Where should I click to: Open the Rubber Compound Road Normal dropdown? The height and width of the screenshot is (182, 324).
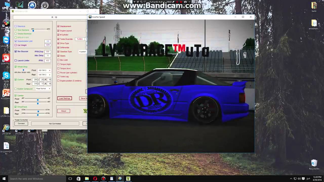43,89
